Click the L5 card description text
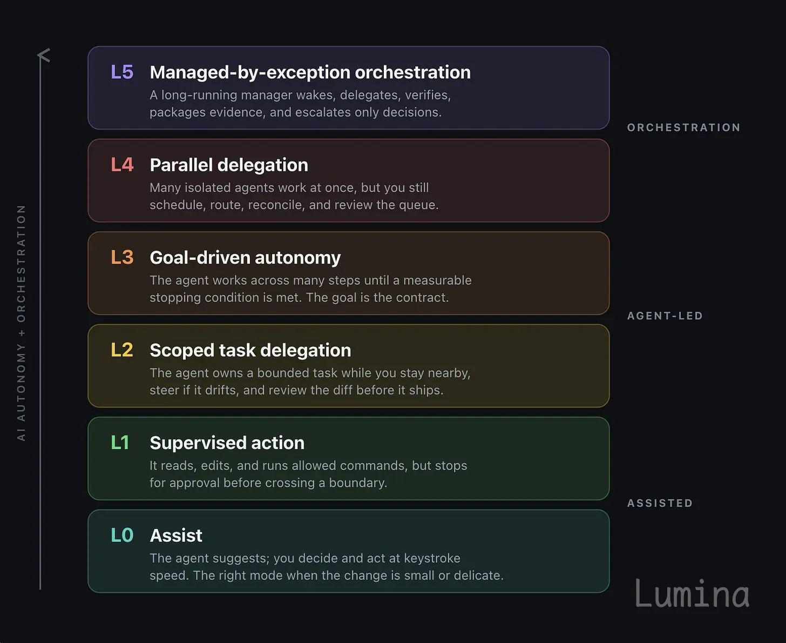The width and height of the screenshot is (786, 643). [300, 104]
